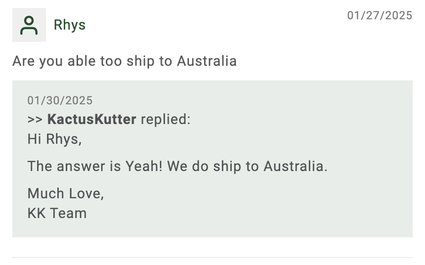Click "Much Love," sign-off line
This screenshot has height=265, width=425.
tap(66, 194)
